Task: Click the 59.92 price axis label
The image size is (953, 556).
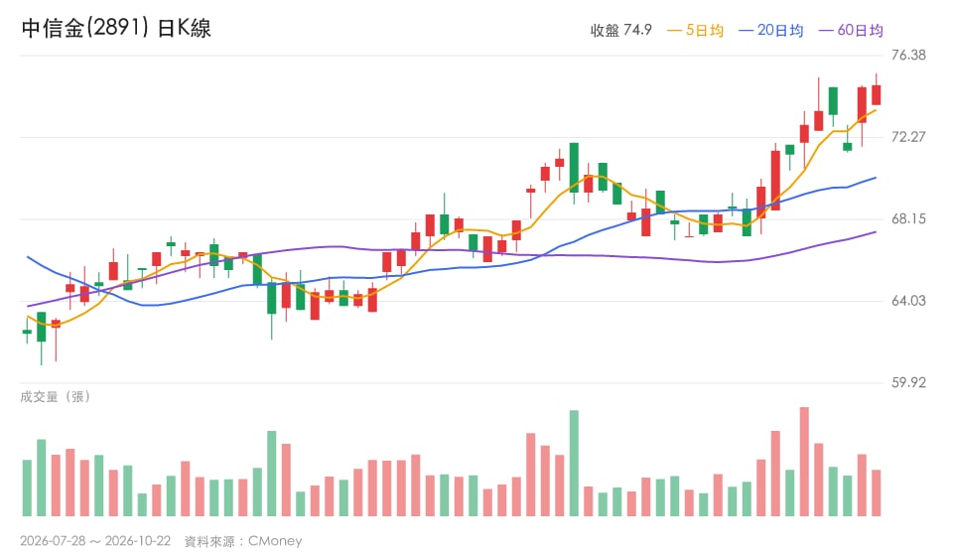Action: click(x=908, y=383)
